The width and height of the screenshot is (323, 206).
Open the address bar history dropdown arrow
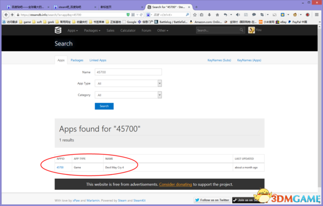click(x=137, y=15)
